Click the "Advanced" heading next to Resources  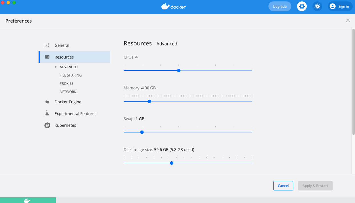point(167,44)
